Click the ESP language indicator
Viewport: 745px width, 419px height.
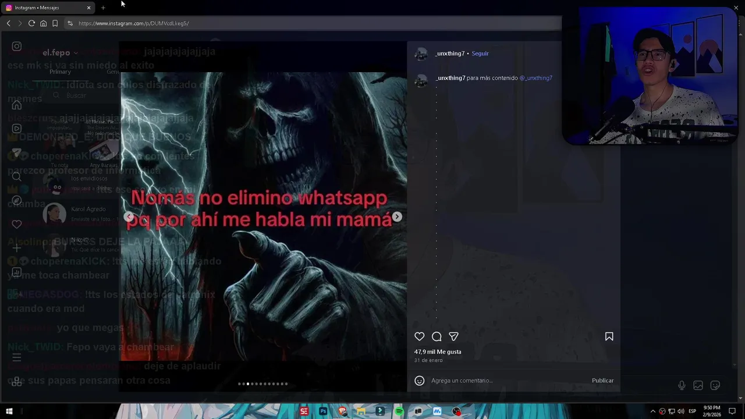pyautogui.click(x=693, y=411)
